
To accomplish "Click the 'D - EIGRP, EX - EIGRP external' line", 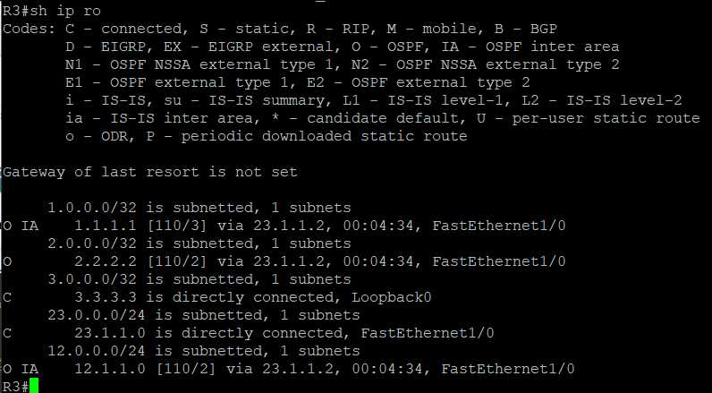I will click(342, 47).
